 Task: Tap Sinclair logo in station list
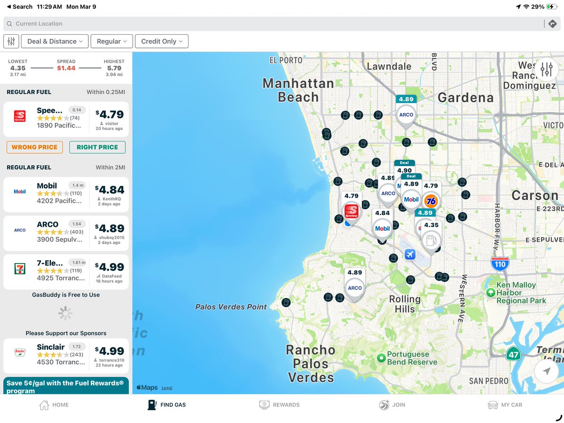20,352
